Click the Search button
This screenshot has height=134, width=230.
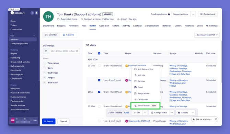tap(48, 121)
